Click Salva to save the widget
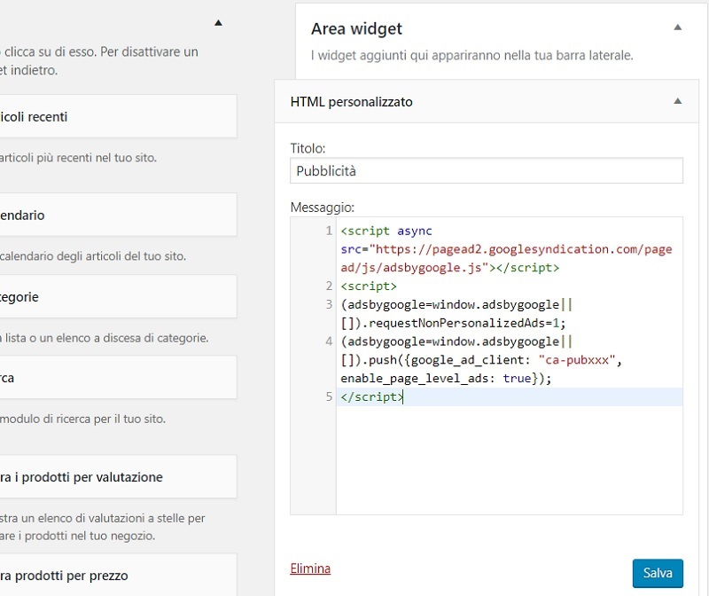The width and height of the screenshot is (709, 596). click(x=658, y=573)
